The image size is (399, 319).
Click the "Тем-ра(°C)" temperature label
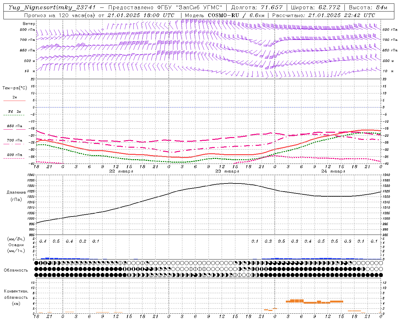coord(15,88)
